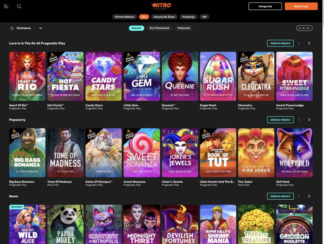The image size is (324, 244).
Task: Select the Dostawca filter sliders icon
Action: (x=11, y=28)
